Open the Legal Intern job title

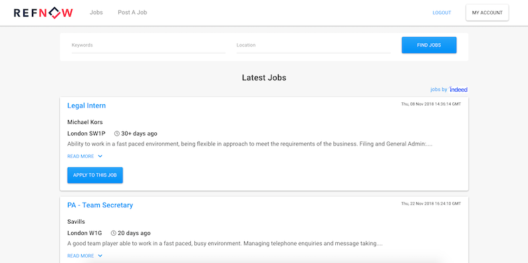point(86,106)
